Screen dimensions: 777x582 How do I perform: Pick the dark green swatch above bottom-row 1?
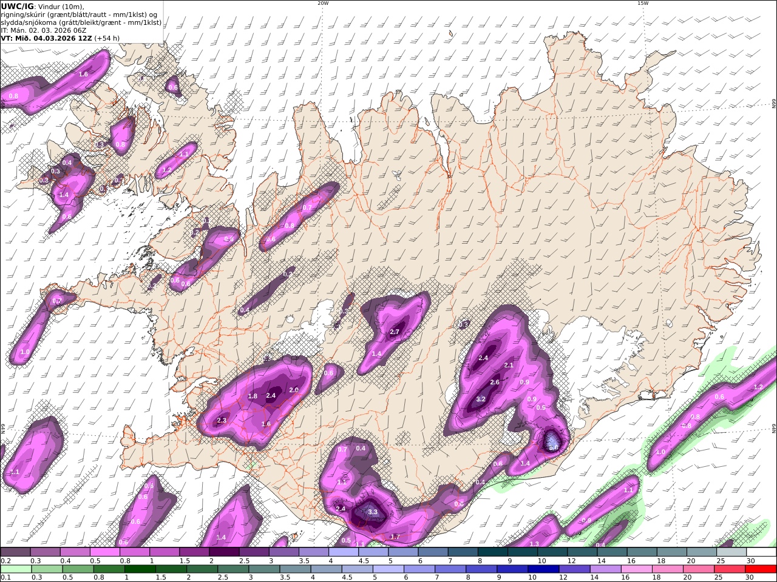pyautogui.click(x=141, y=569)
